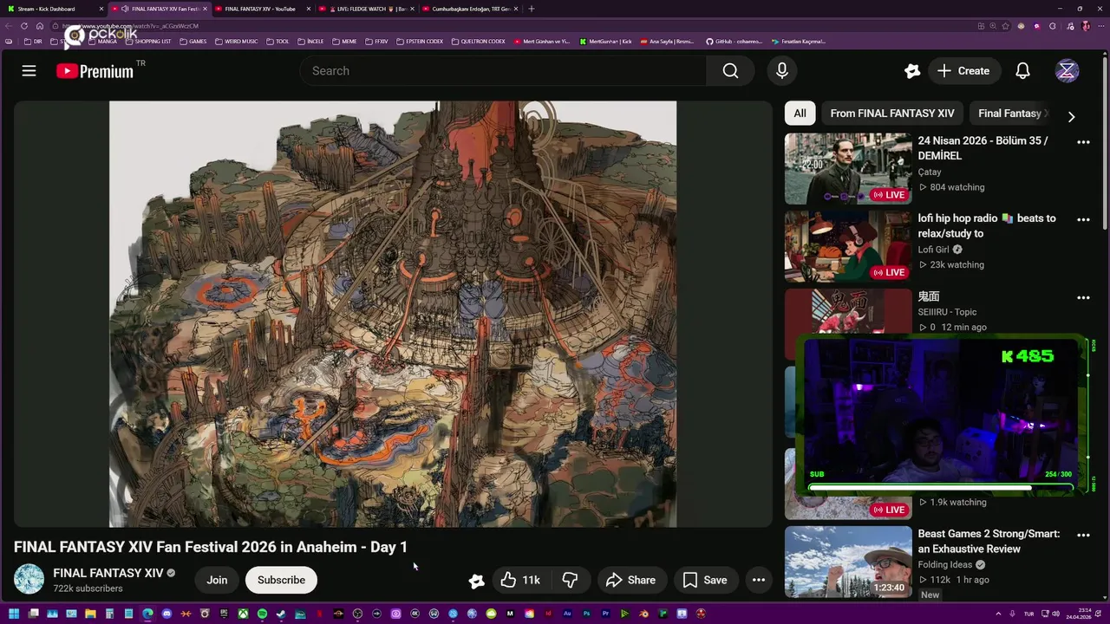The width and height of the screenshot is (1110, 624).
Task: Visit the FINAL FANTASY XIV channel name
Action: pyautogui.click(x=108, y=573)
